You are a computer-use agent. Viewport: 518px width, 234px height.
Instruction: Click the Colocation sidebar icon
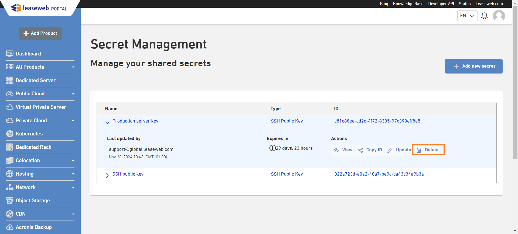pos(10,160)
